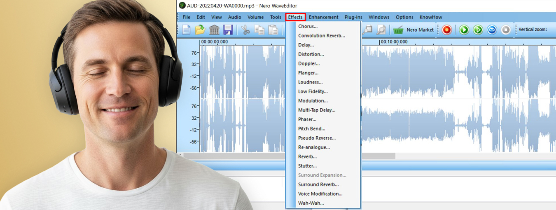Click the Nero WaveEditor title bar icon

click(x=182, y=5)
